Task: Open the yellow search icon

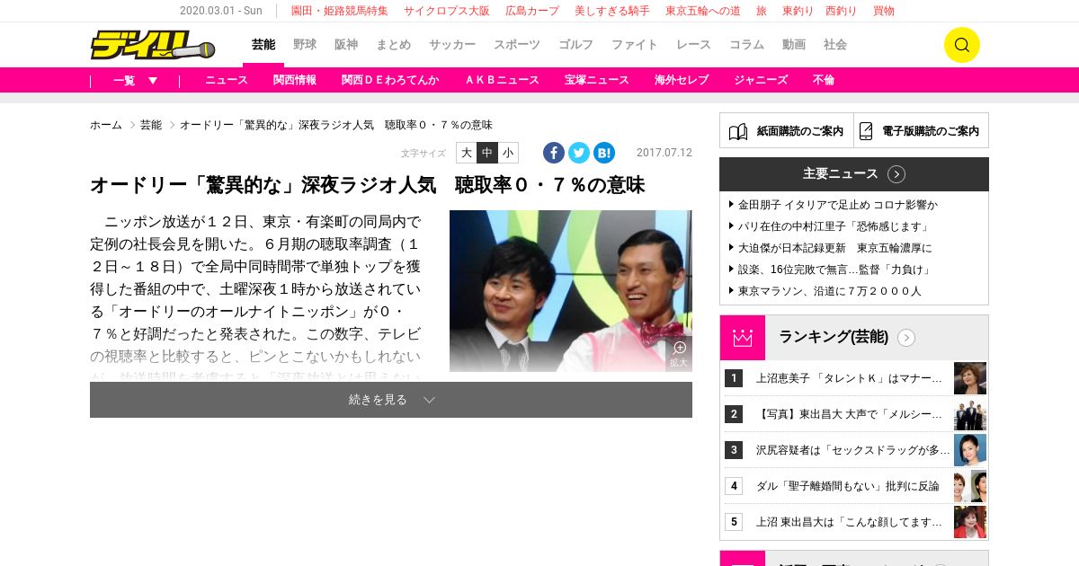Action: point(961,45)
